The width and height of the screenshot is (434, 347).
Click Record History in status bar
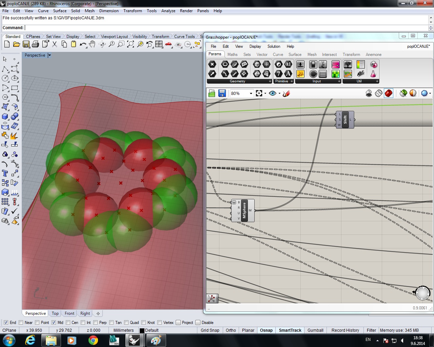[x=345, y=330]
